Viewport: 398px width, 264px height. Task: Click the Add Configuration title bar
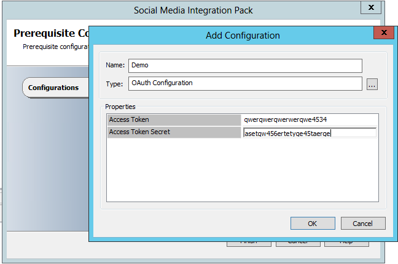pos(243,36)
